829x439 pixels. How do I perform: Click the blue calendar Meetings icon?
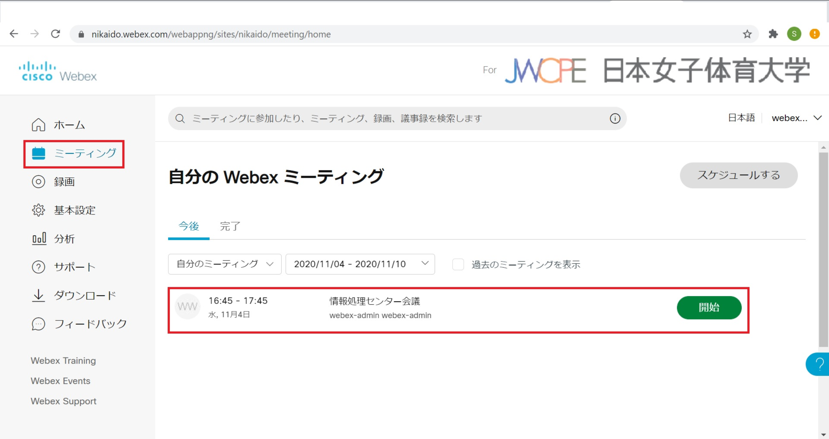(x=38, y=153)
